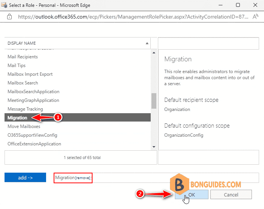Click the add -> button

25,178
